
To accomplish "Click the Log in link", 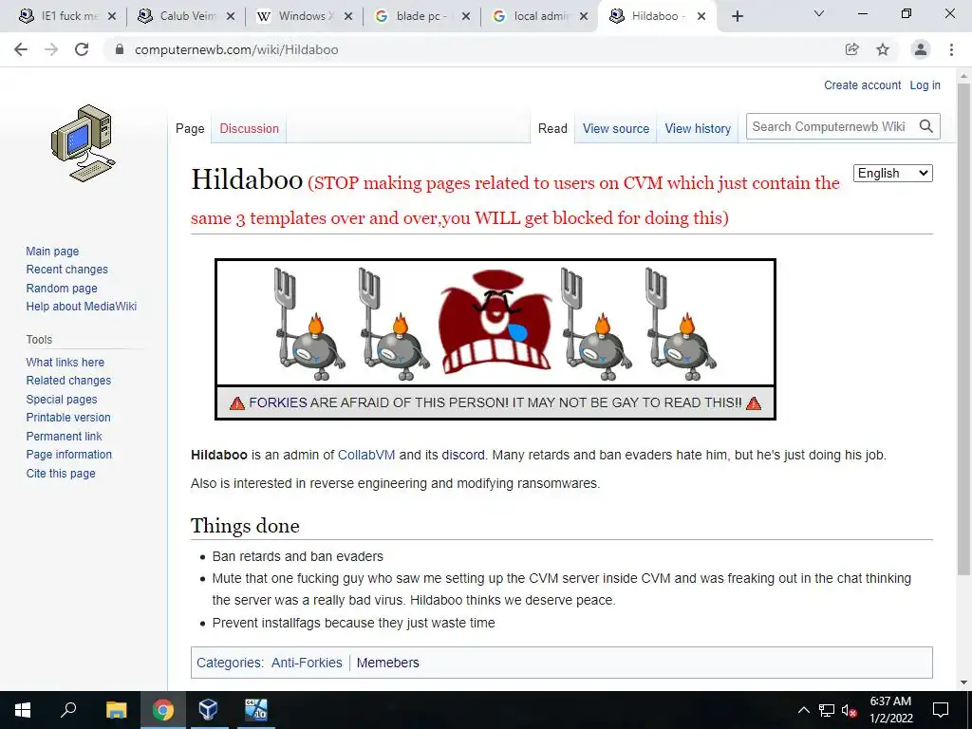I will click(x=925, y=84).
